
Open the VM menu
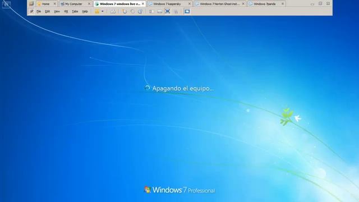[x=66, y=11]
